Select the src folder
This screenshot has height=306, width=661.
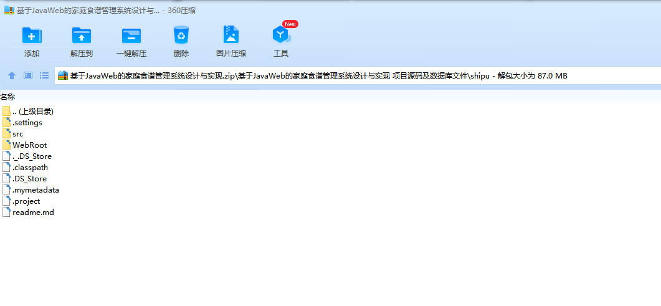click(12, 134)
